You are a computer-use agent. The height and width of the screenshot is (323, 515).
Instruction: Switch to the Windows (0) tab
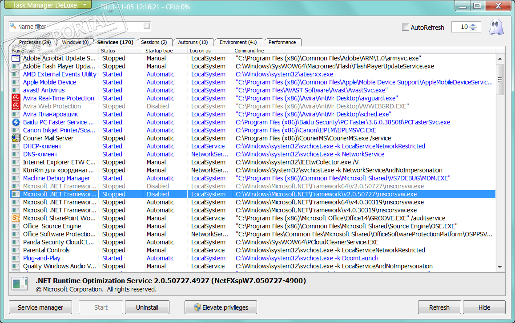75,42
